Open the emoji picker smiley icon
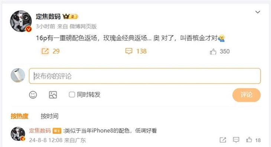 point(33,95)
